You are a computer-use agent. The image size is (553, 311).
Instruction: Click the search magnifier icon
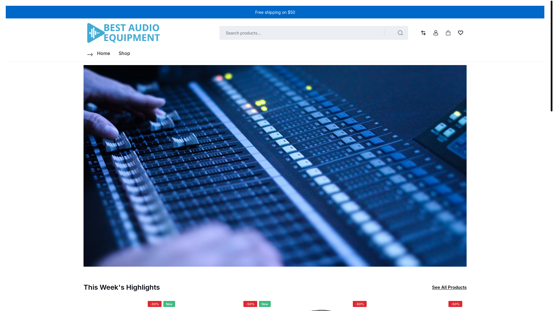pos(400,33)
